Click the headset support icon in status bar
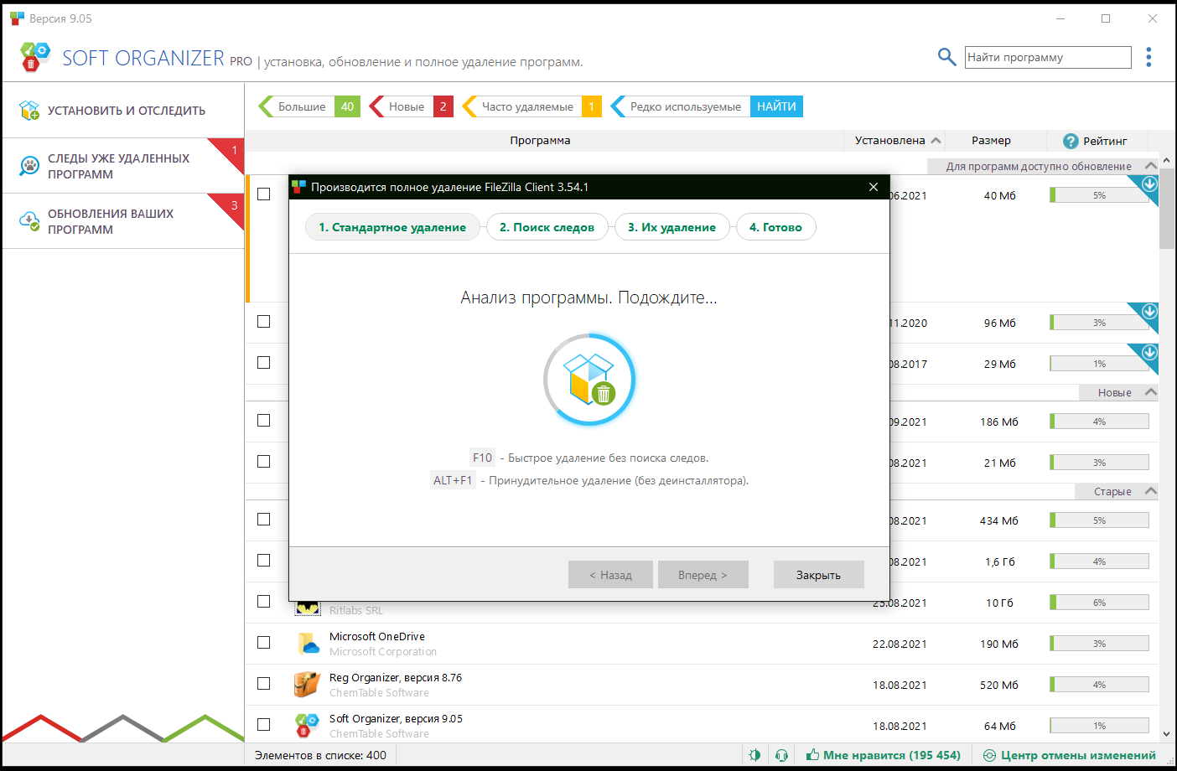 point(782,755)
